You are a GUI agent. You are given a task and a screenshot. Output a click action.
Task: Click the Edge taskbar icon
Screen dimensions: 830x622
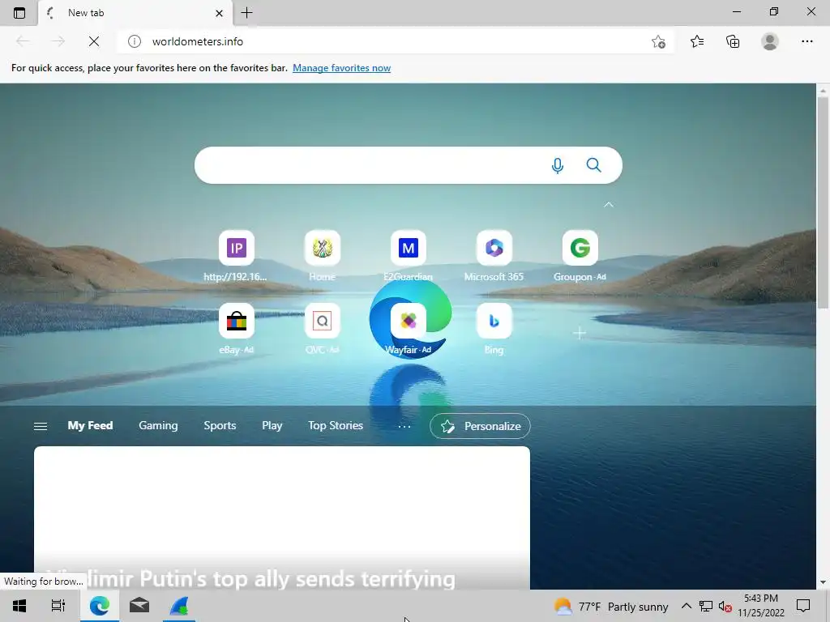pos(100,606)
